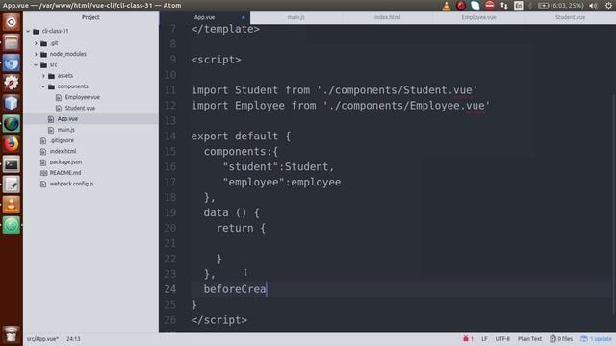Click the 24:13 cursor position indicator
This screenshot has width=616, height=346.
73,339
